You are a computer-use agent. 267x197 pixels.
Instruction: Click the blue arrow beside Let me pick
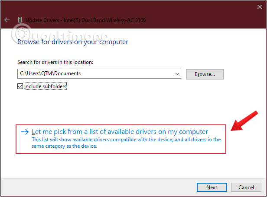24,132
